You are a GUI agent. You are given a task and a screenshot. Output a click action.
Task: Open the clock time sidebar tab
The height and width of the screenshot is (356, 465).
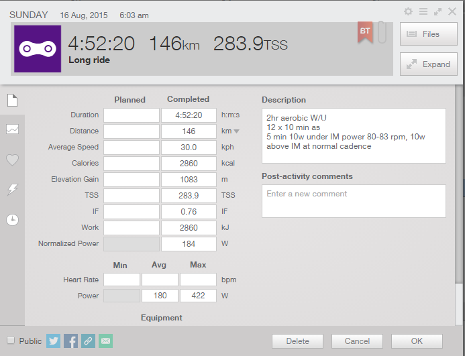[13, 220]
